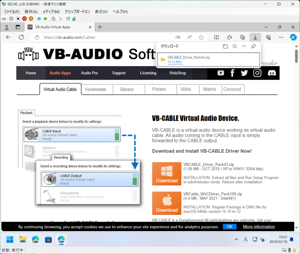Open the Collections icon
The height and width of the screenshot is (254, 300).
click(242, 37)
